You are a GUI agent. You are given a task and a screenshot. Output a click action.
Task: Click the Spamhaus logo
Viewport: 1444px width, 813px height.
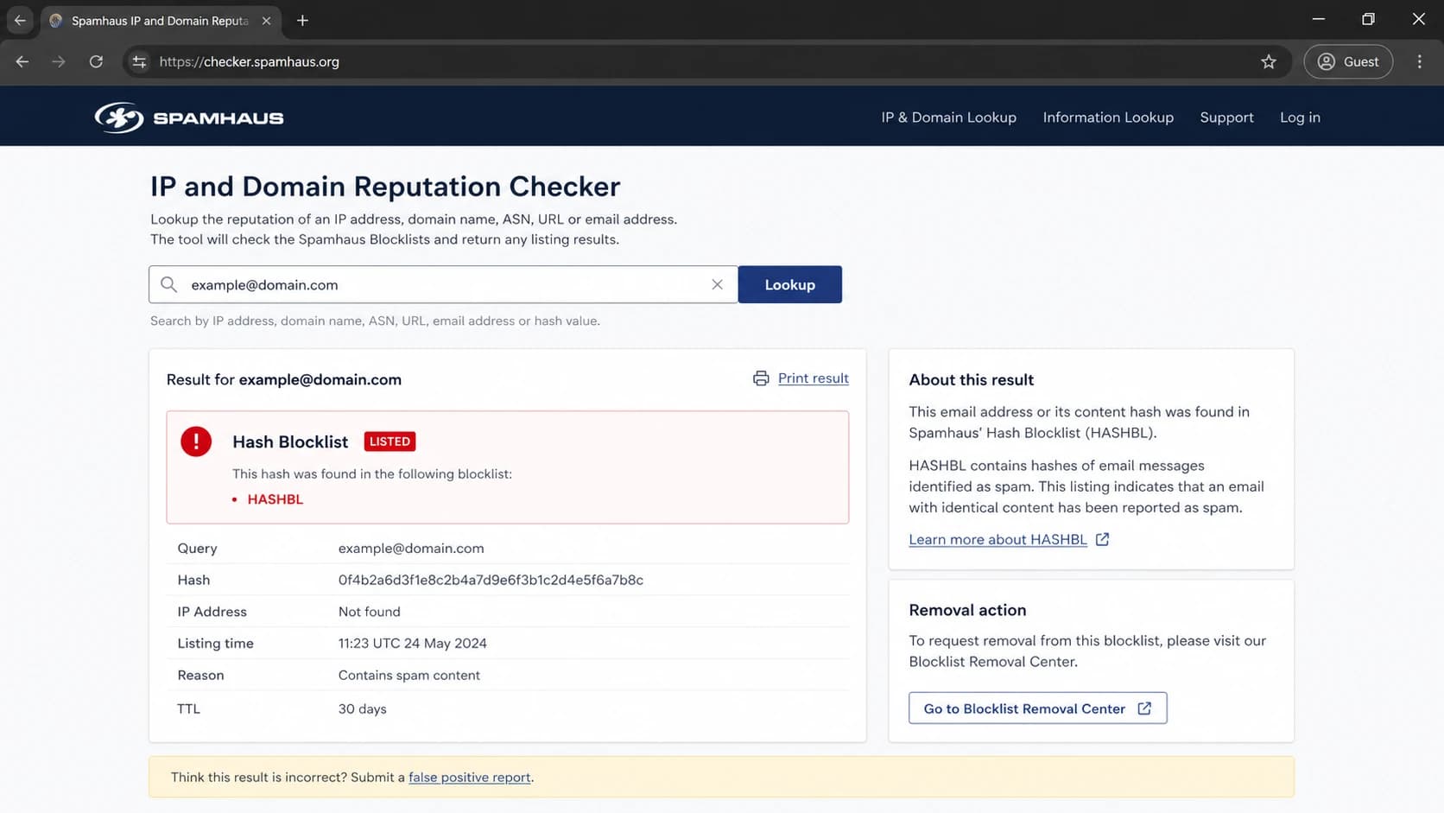coord(189,118)
